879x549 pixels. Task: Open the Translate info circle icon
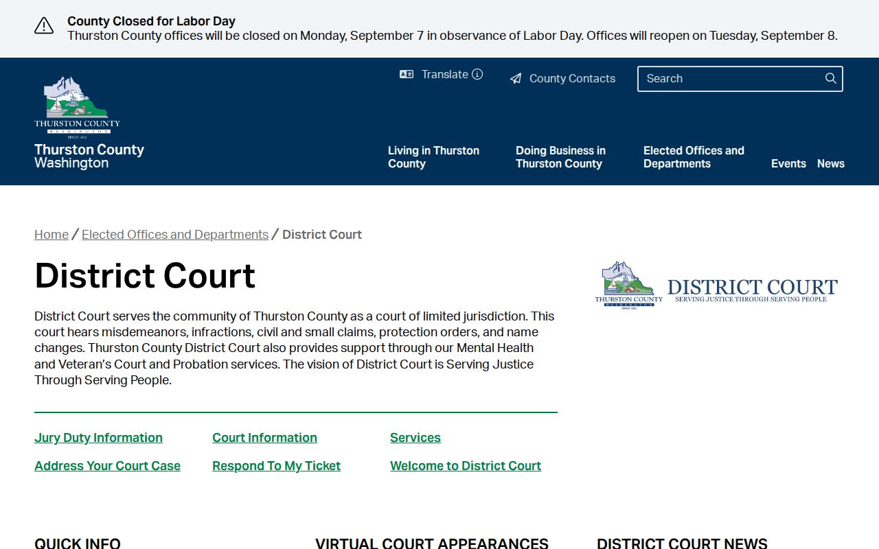(x=477, y=74)
